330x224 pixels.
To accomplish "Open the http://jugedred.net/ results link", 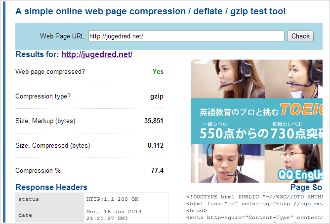I will [x=96, y=55].
